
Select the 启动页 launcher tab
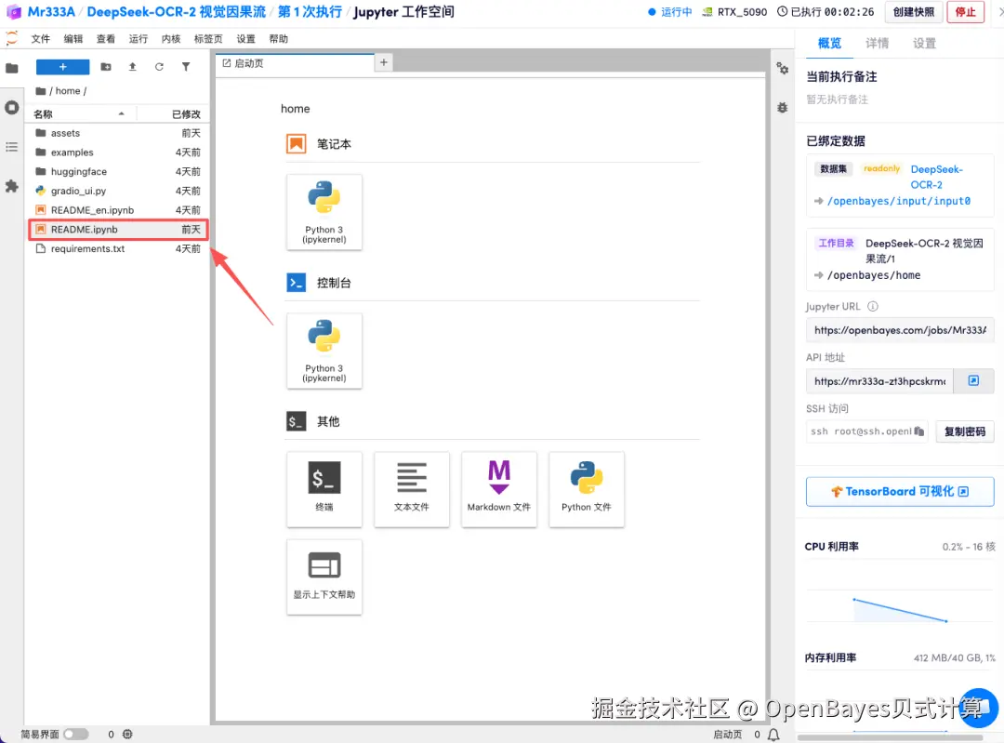pyautogui.click(x=295, y=63)
